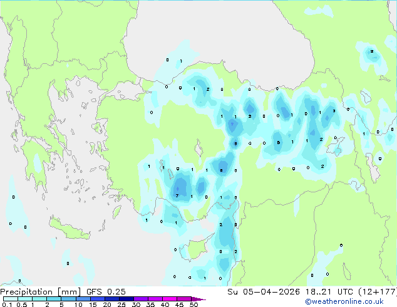Click the "GFS 0.25" model label
The width and height of the screenshot is (397, 307).
click(x=106, y=292)
